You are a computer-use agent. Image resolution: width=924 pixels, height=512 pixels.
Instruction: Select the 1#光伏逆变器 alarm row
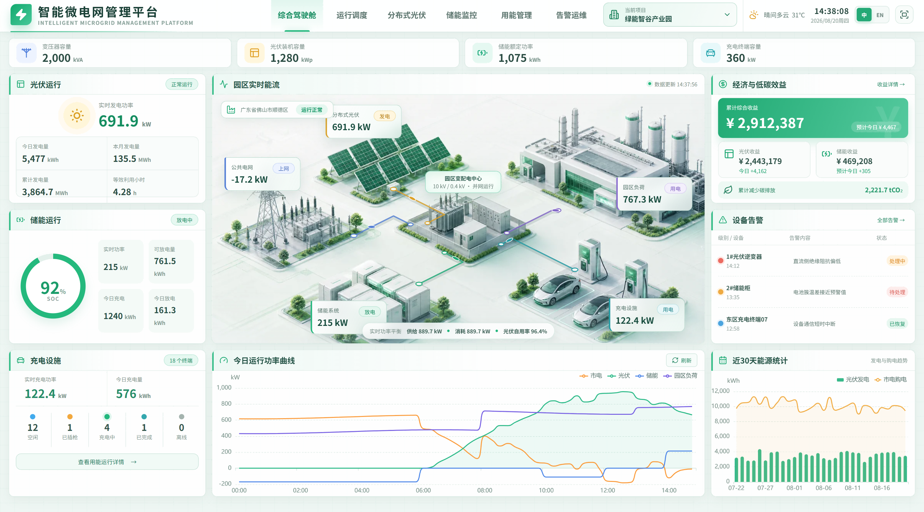click(812, 261)
